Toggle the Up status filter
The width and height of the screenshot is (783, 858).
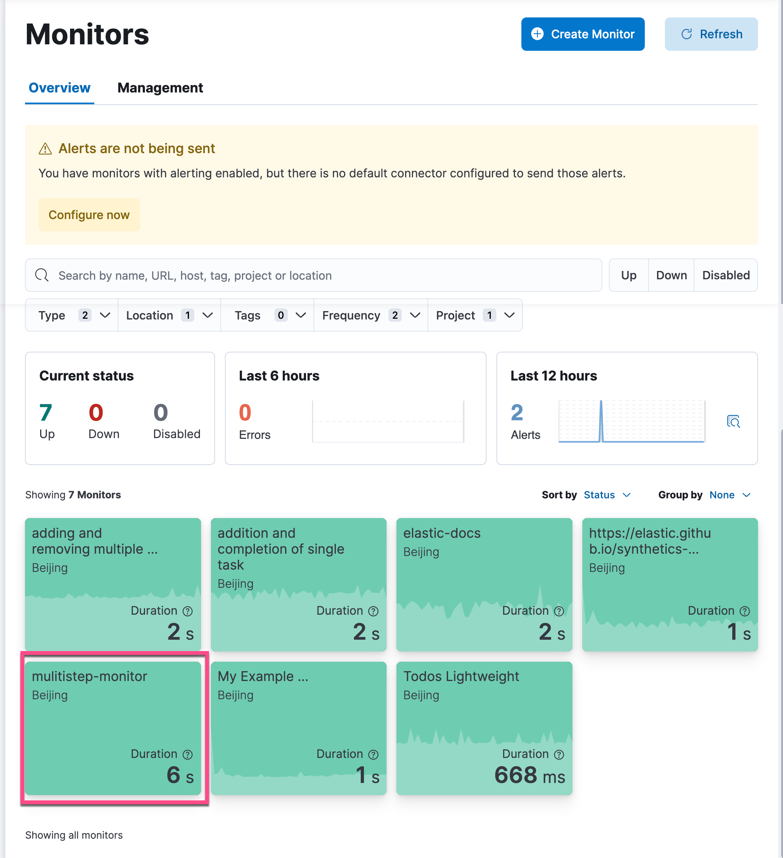(x=628, y=276)
